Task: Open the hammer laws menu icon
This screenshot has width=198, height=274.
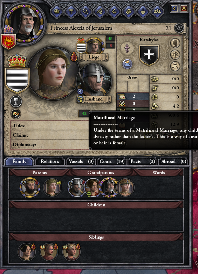Action: (x=71, y=12)
